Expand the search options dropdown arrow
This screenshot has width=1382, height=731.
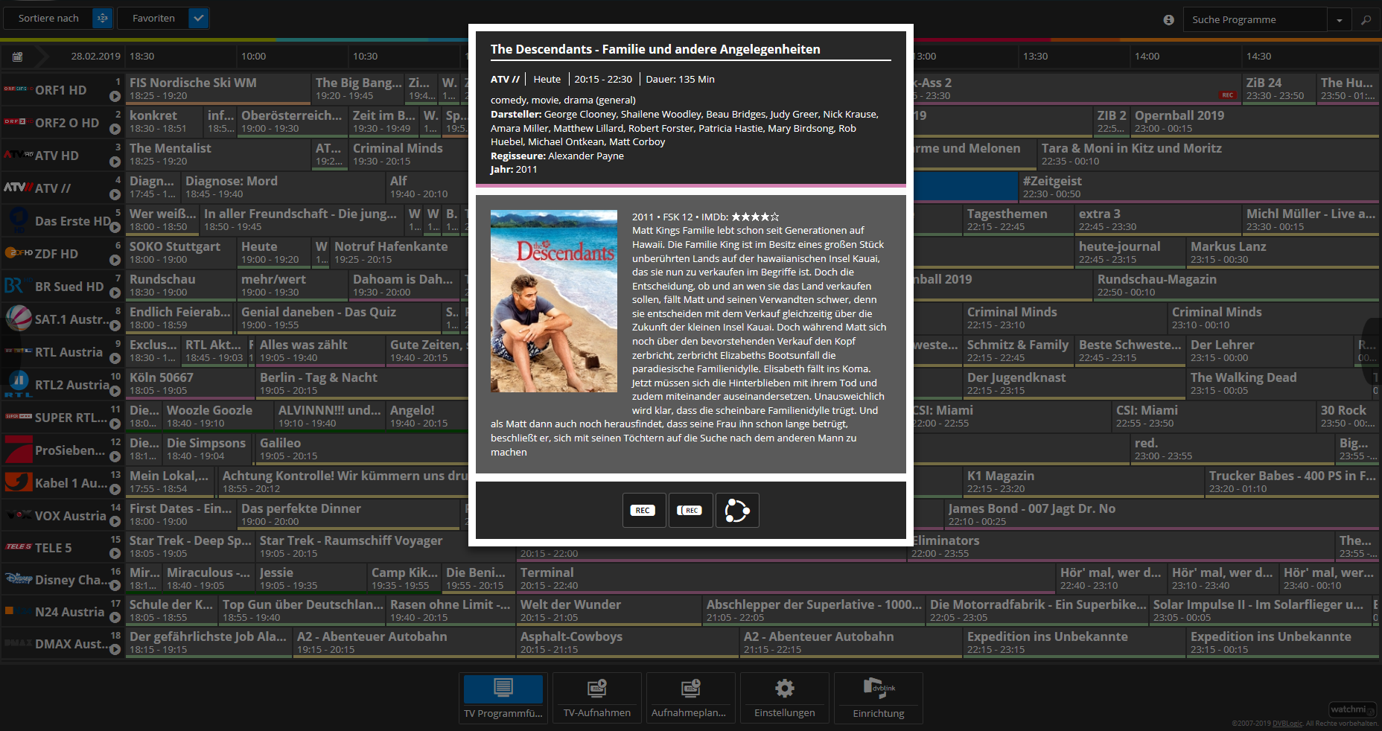tap(1339, 20)
